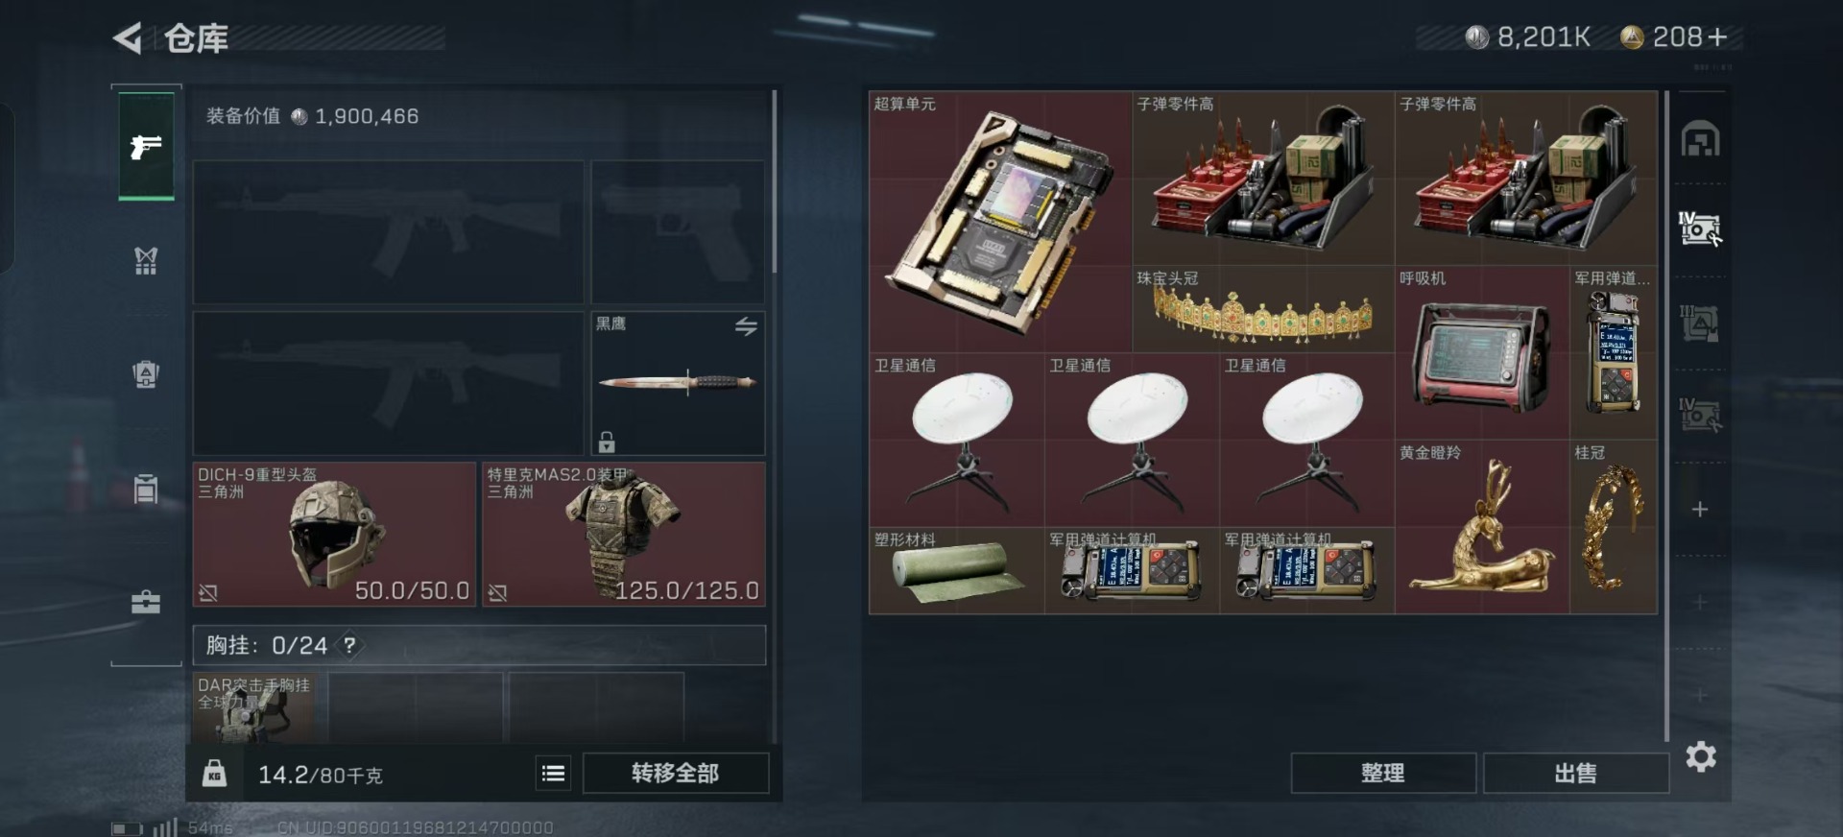Image resolution: width=1843 pixels, height=837 pixels.
Task: Click the 出售 sell button
Action: 1576,774
